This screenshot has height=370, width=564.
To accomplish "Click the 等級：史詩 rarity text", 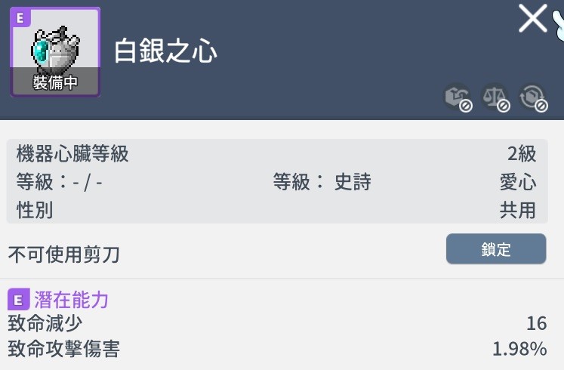I will coord(322,182).
